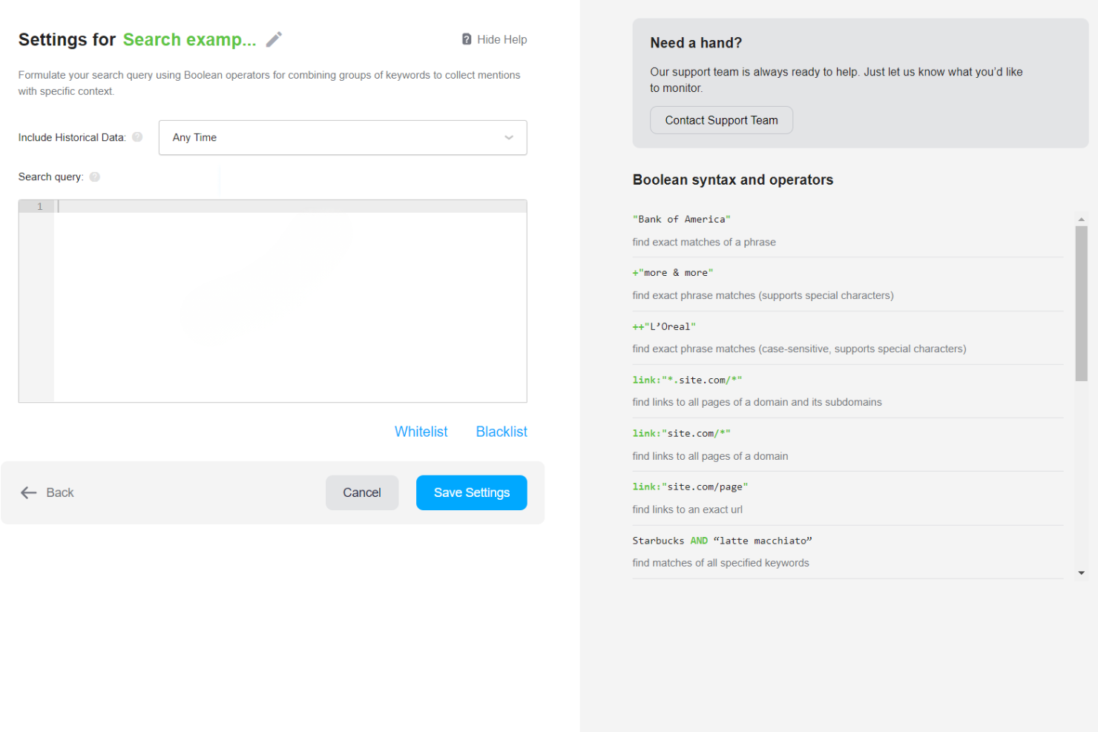
Task: Open the Include Historical Data help tooltip
Action: pyautogui.click(x=137, y=136)
